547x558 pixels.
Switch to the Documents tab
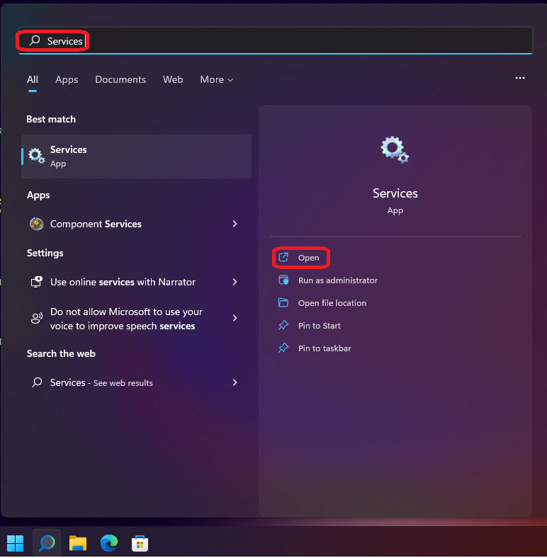(x=120, y=80)
